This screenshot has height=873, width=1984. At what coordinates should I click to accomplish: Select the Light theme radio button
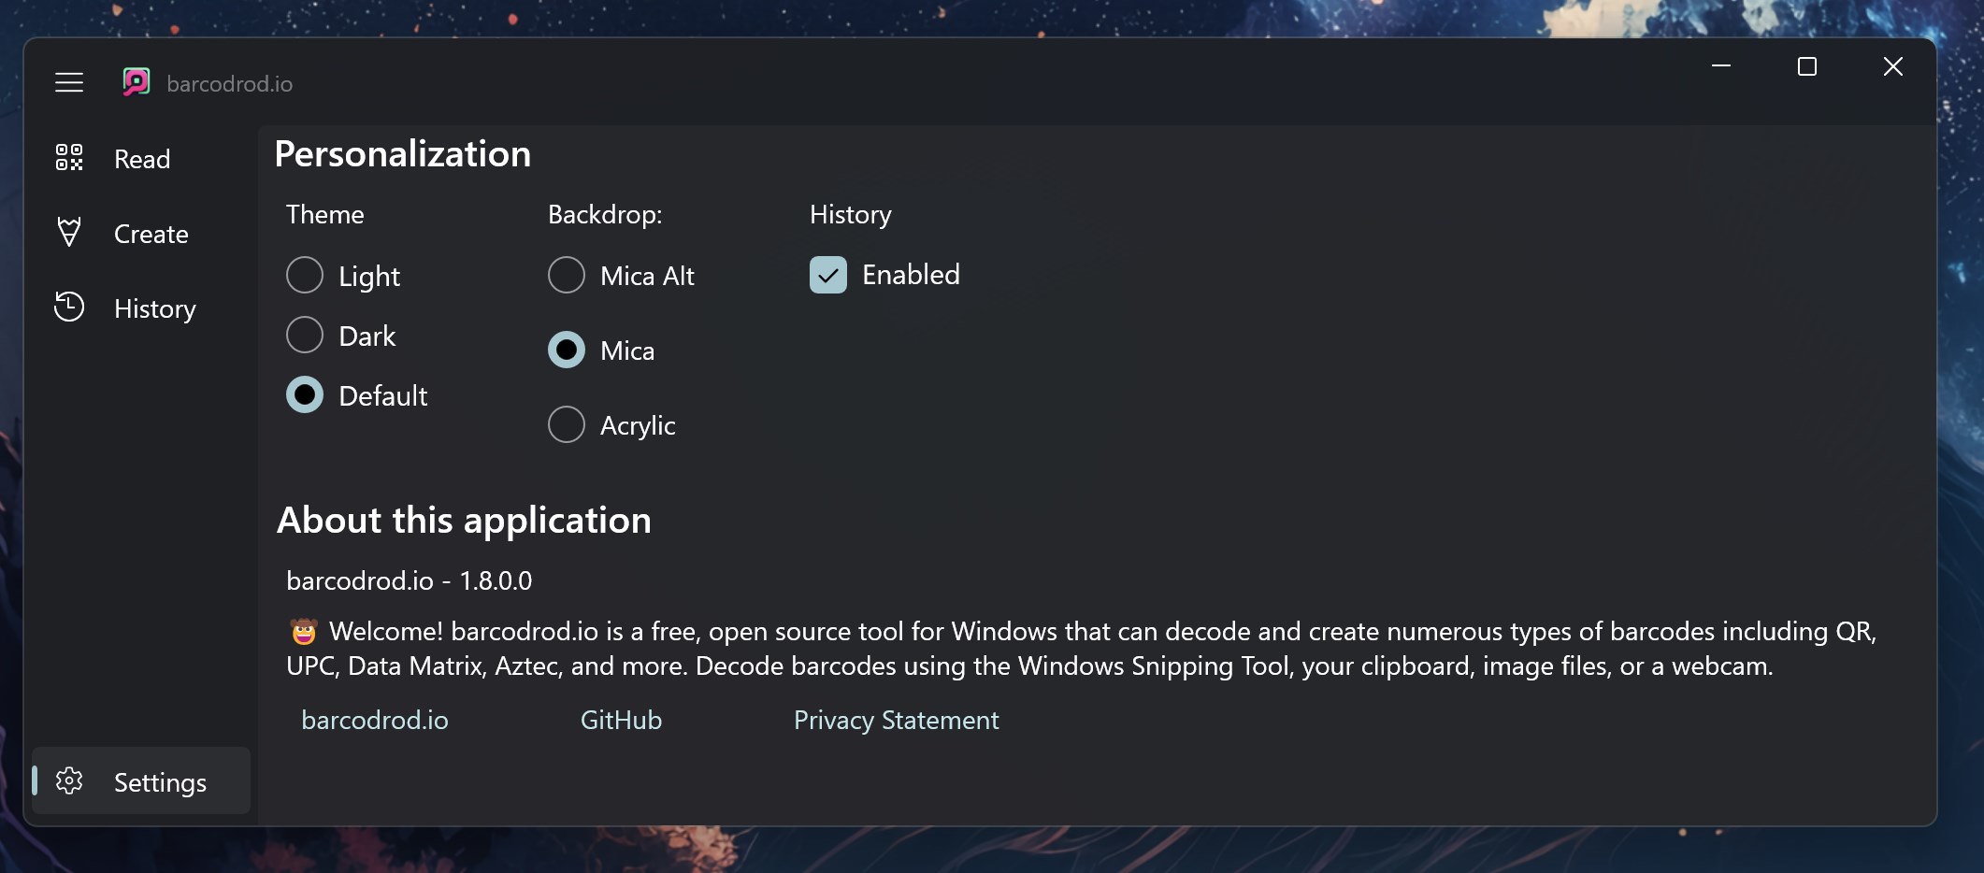click(x=305, y=275)
